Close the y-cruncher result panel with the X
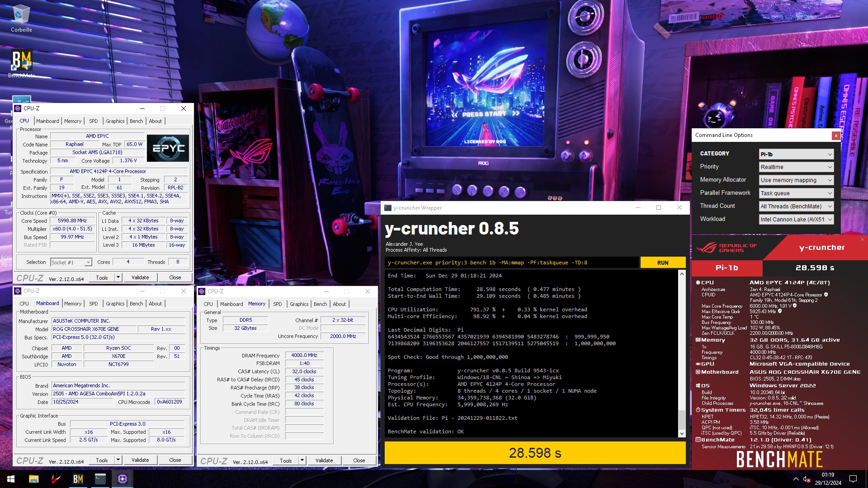The width and height of the screenshot is (868, 488). point(863,239)
